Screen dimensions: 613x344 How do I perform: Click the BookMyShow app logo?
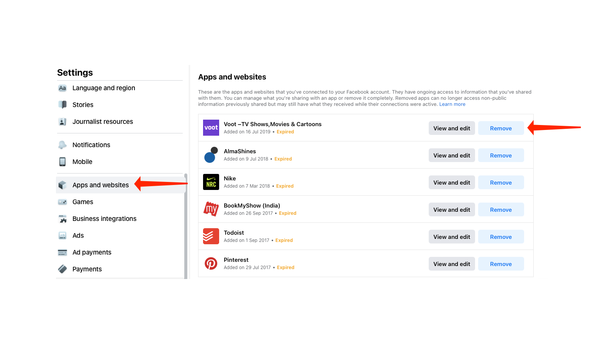(x=211, y=209)
